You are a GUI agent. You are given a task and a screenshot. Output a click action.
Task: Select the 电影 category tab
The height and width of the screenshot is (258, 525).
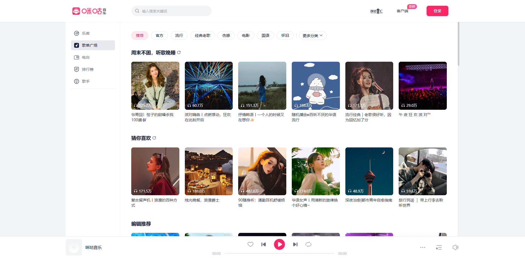coord(246,35)
